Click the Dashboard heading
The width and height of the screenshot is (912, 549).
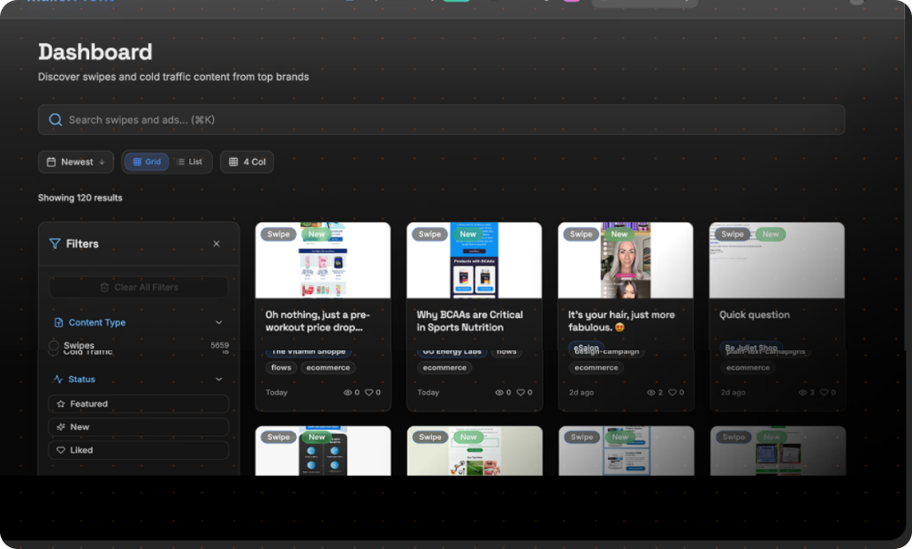click(x=95, y=52)
